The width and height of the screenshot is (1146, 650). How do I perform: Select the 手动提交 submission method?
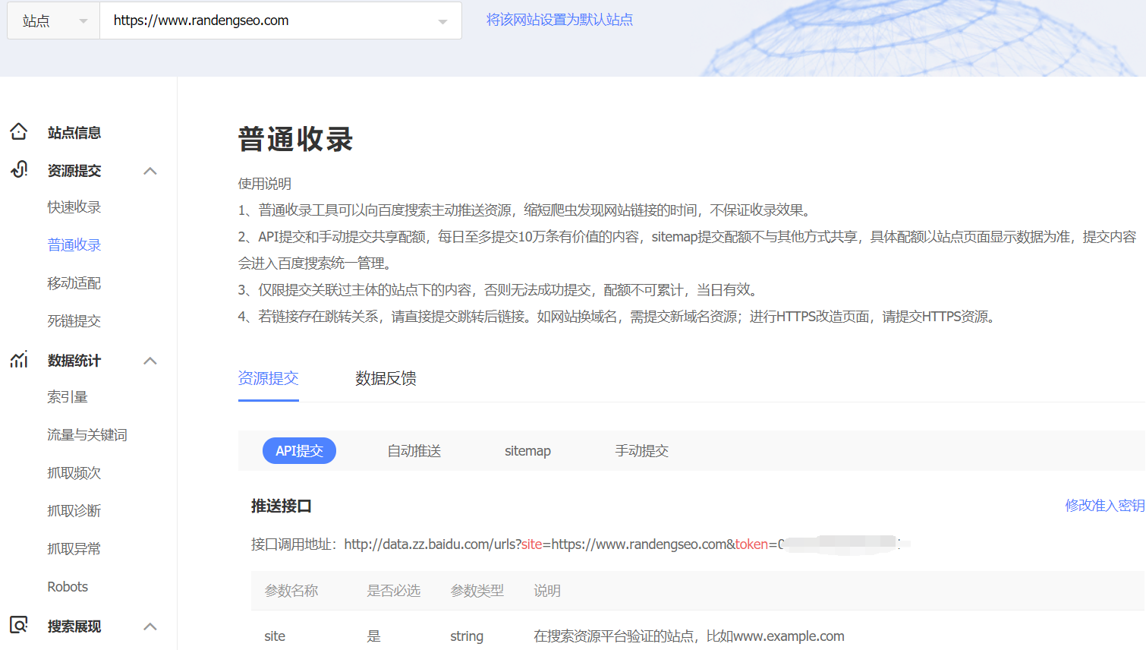(641, 451)
